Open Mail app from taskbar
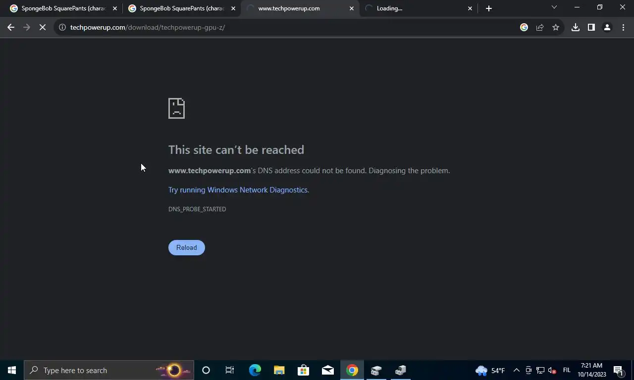This screenshot has height=380, width=634. [328, 370]
